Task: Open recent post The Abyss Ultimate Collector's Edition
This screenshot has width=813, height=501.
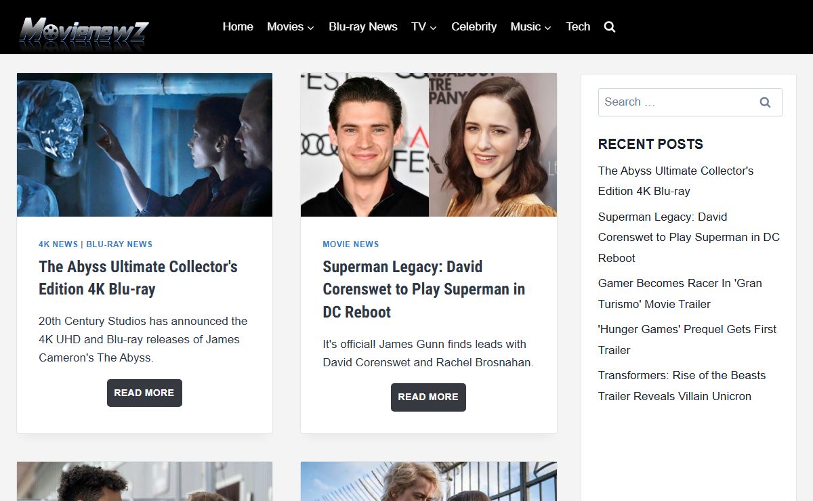Action: click(x=675, y=181)
